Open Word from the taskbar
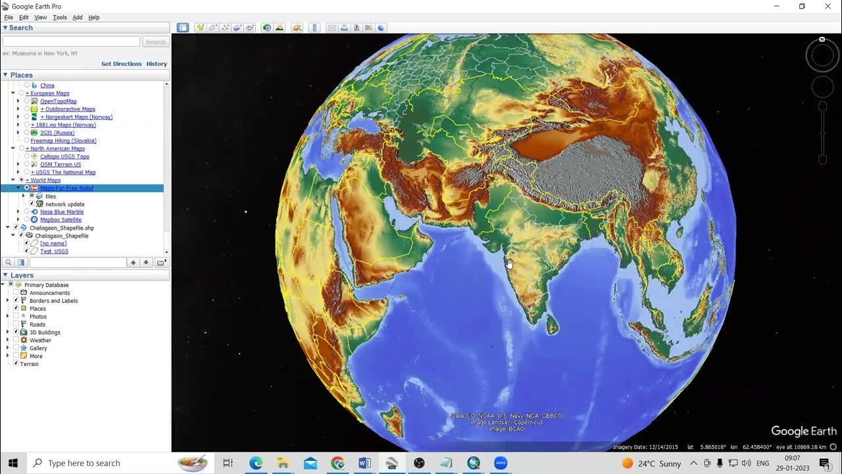 point(364,463)
